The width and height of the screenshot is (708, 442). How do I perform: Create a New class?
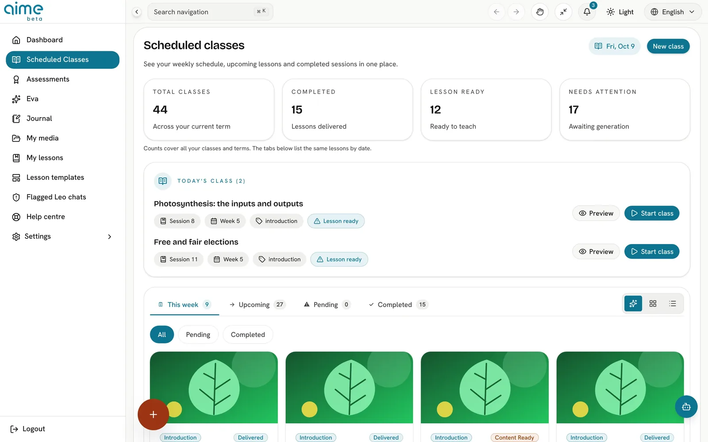pos(668,46)
